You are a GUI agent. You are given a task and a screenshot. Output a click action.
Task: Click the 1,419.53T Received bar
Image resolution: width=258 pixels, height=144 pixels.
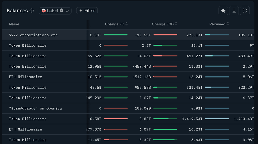217,119
